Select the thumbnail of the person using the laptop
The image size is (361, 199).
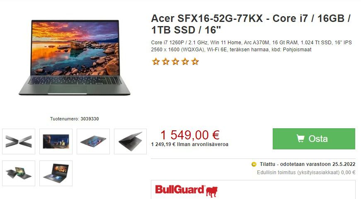pyautogui.click(x=56, y=141)
